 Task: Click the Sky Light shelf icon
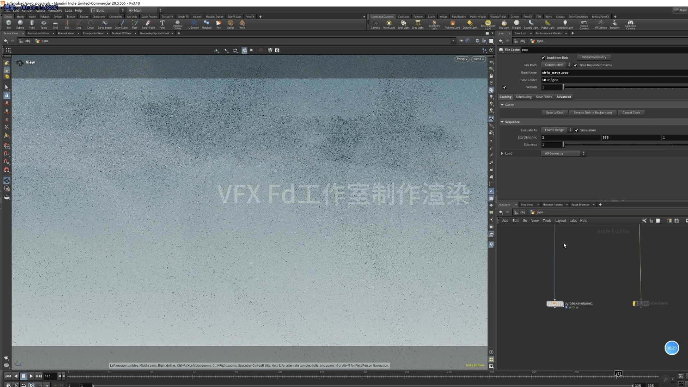click(x=504, y=24)
